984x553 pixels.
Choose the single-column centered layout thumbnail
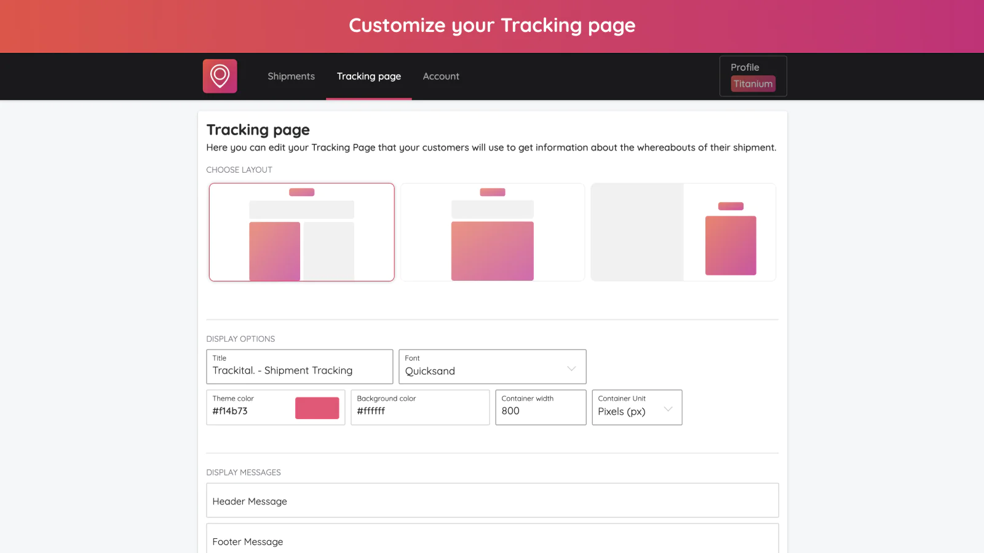point(493,232)
